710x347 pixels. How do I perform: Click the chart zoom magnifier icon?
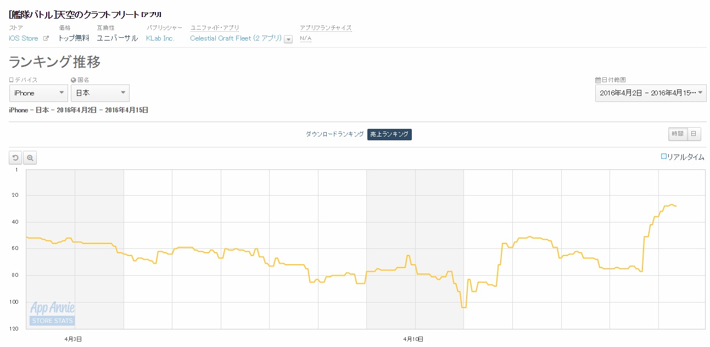click(30, 158)
